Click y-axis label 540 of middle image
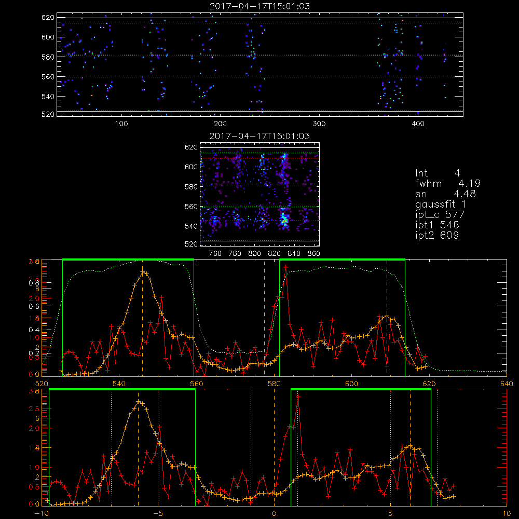 tap(191, 226)
